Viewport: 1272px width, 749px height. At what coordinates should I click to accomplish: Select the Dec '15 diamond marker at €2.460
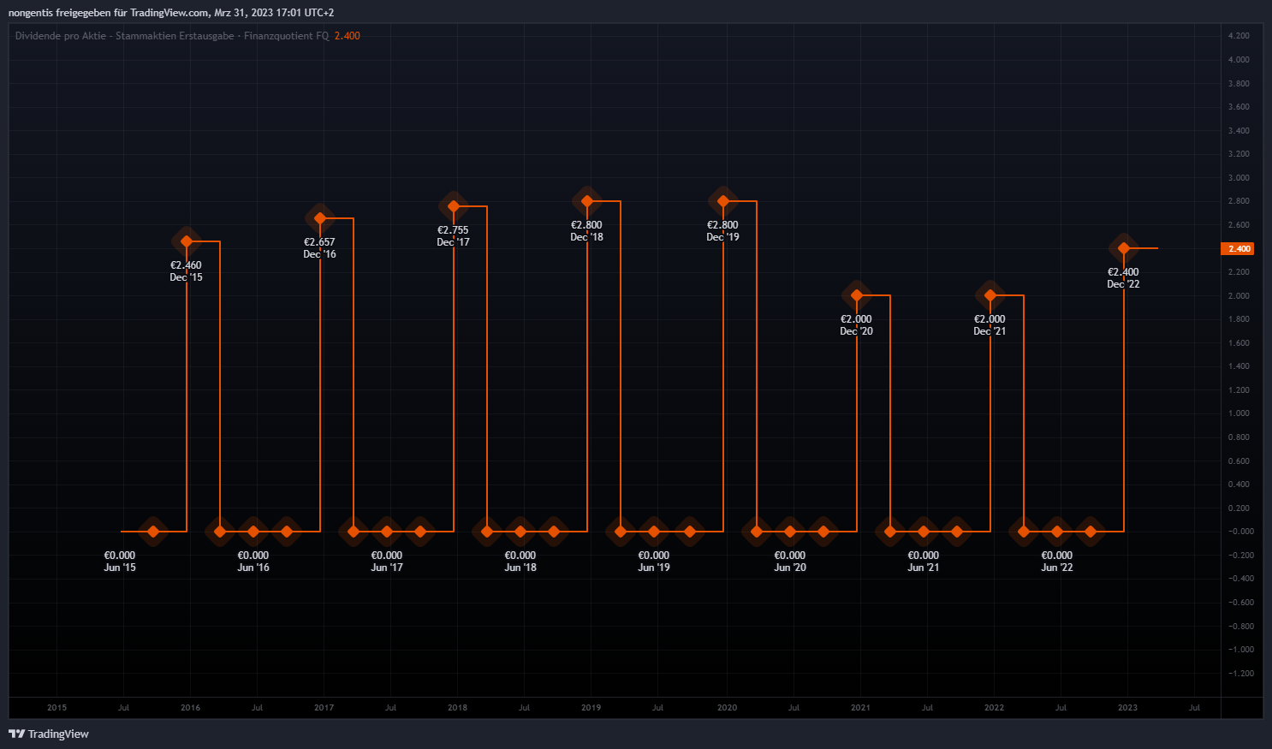pyautogui.click(x=187, y=241)
